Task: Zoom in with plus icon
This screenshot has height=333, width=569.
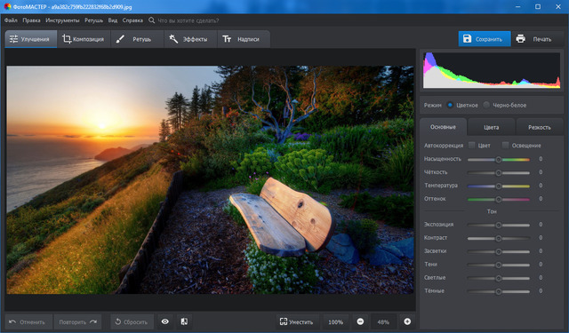Action: 407,321
